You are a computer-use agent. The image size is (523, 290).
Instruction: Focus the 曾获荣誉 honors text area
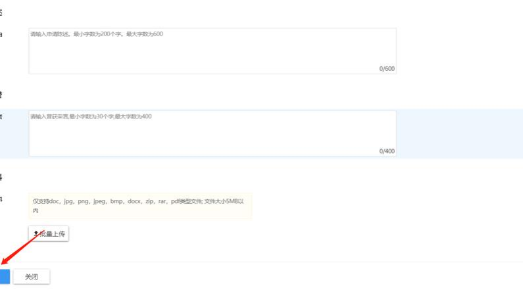click(212, 136)
